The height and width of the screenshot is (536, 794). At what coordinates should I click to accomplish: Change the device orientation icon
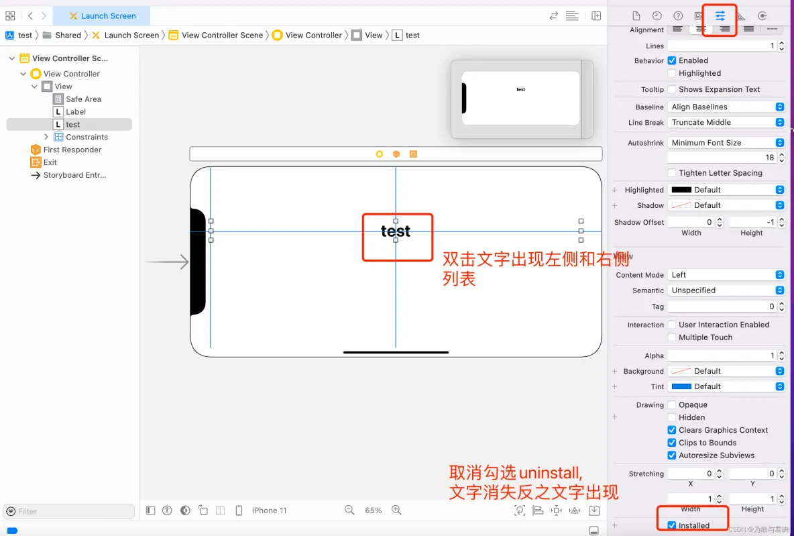pyautogui.click(x=203, y=510)
